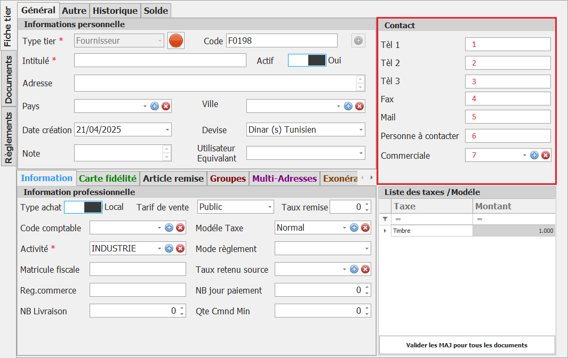Click the Intitulé text field
This screenshot has height=358, width=568.
click(x=160, y=60)
